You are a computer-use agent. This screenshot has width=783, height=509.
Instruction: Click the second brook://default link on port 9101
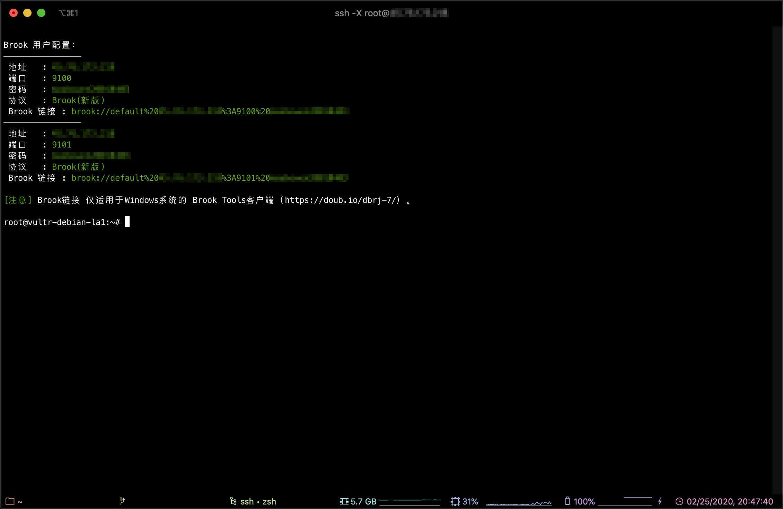(210, 178)
